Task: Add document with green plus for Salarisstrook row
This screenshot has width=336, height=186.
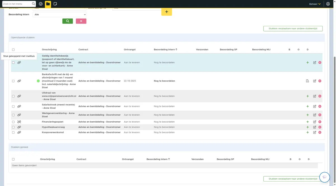Action: (x=307, y=106)
